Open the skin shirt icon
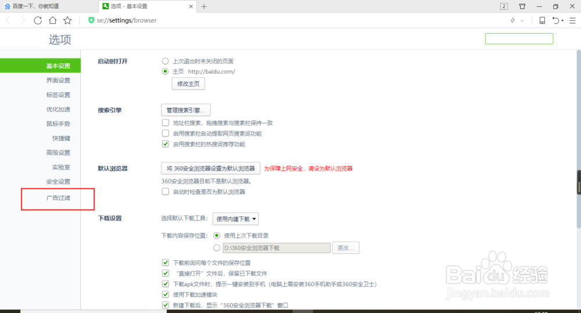 coord(522,6)
